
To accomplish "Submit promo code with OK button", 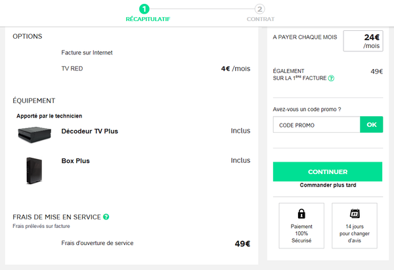I will (372, 125).
